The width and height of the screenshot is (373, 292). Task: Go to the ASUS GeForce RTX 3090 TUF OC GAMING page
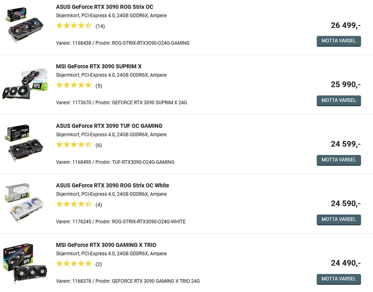coord(109,126)
